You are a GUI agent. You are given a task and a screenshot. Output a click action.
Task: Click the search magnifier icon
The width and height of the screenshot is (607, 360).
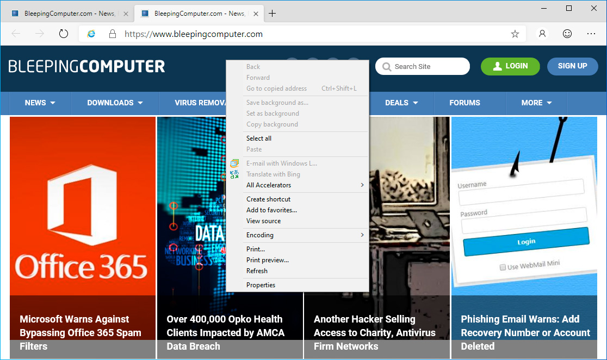click(386, 67)
